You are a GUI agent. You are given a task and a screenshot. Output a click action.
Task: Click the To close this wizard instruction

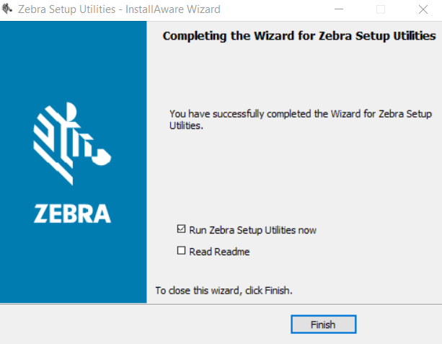[x=224, y=291]
